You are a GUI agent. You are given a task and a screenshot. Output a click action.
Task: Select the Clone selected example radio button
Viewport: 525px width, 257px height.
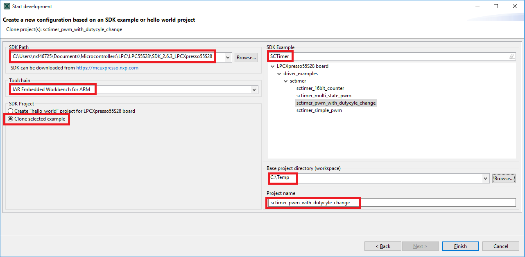pos(11,119)
